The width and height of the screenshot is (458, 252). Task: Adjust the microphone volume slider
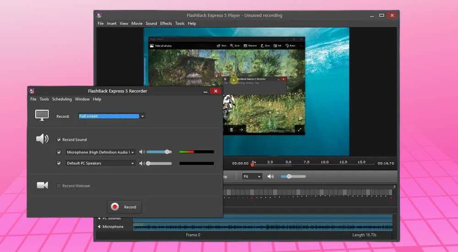(159, 152)
